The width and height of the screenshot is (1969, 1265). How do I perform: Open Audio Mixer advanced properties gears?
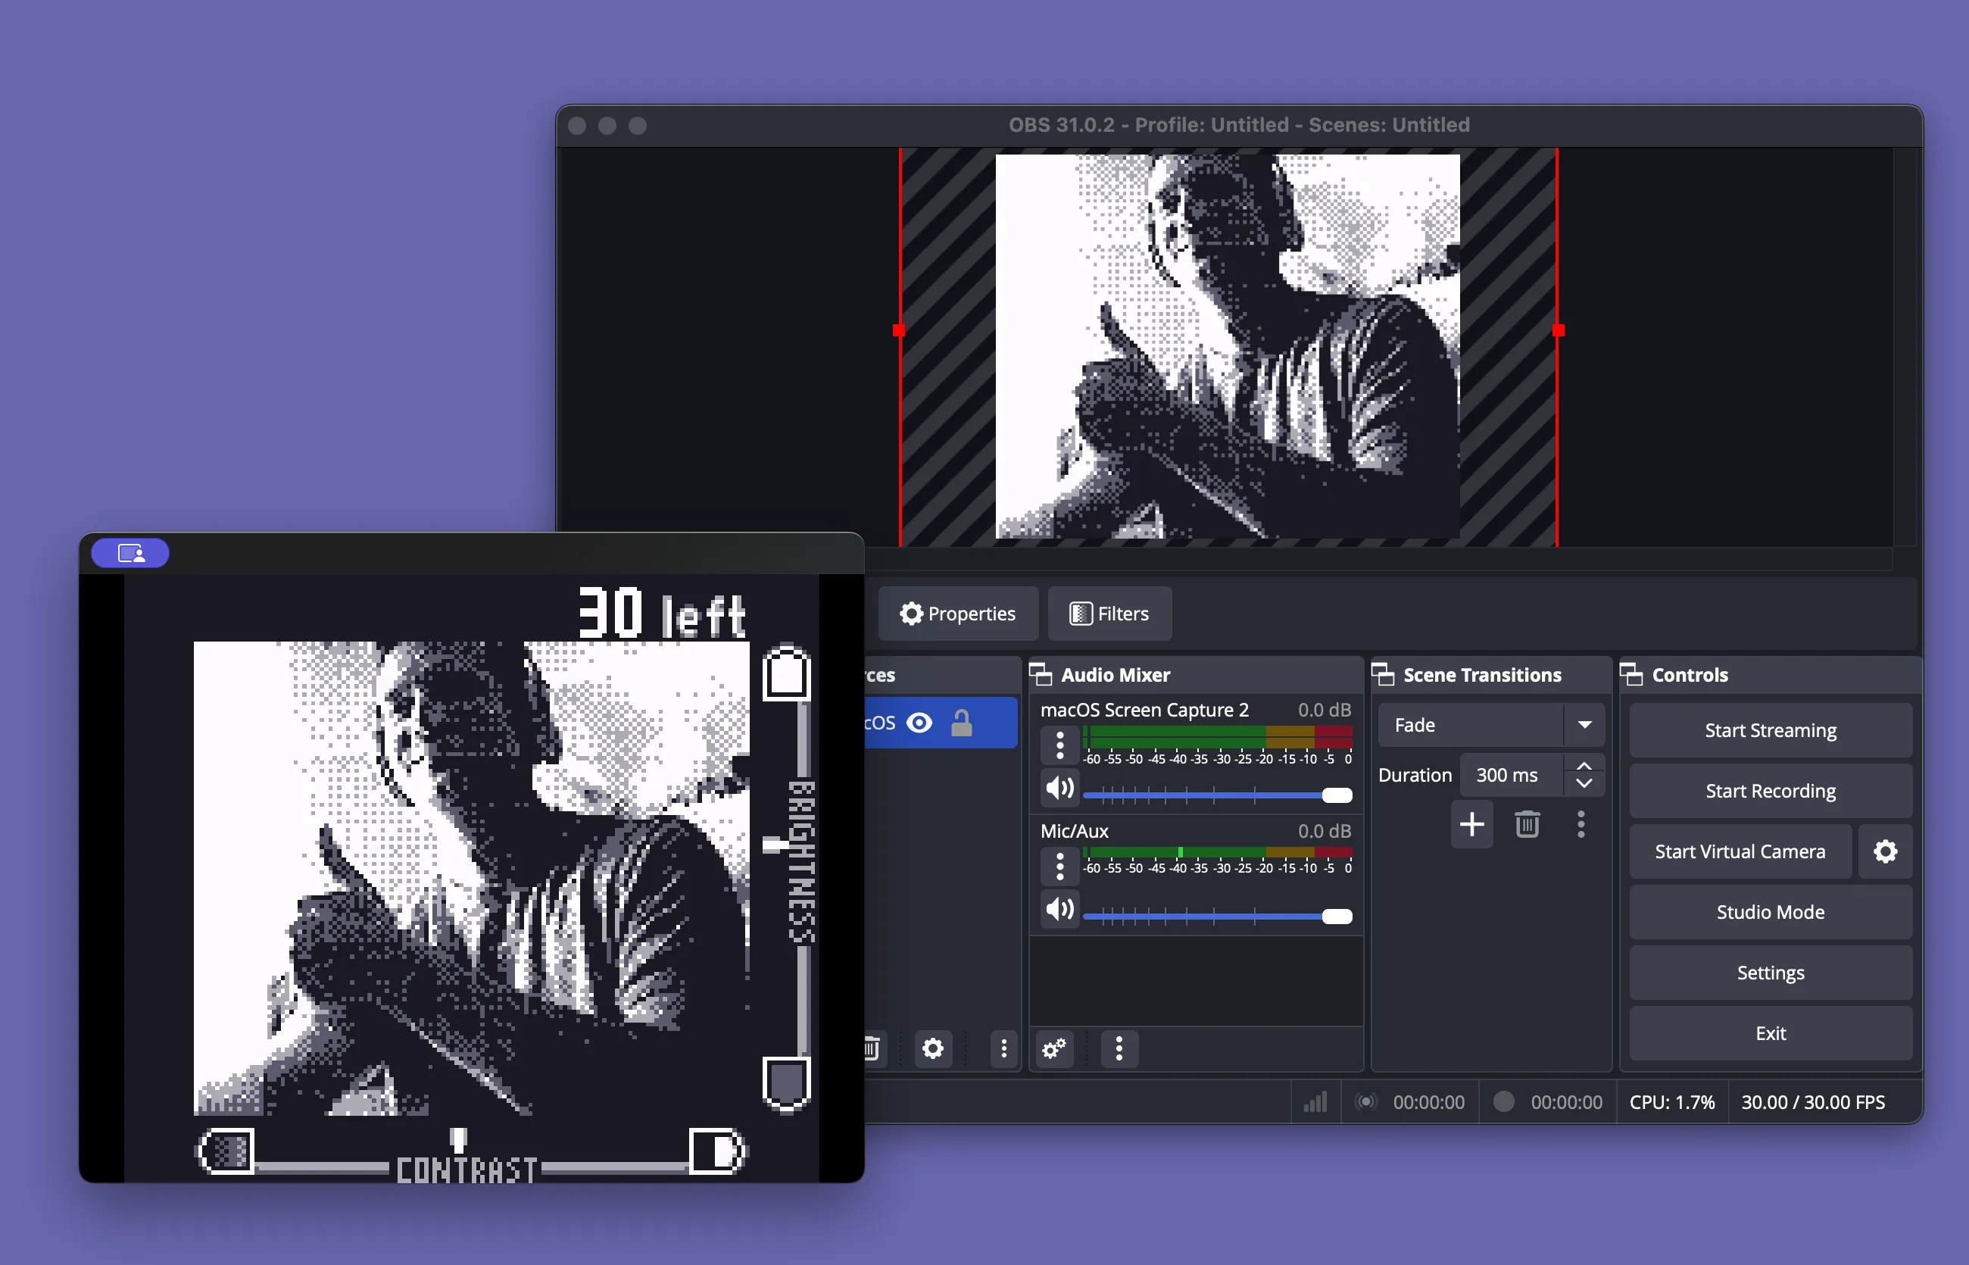click(x=1054, y=1049)
